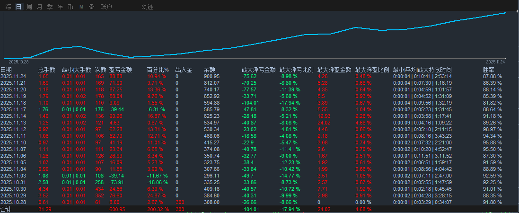Select the 日 daily tab
Image resolution: width=519 pixels, height=213 pixels.
19,7
